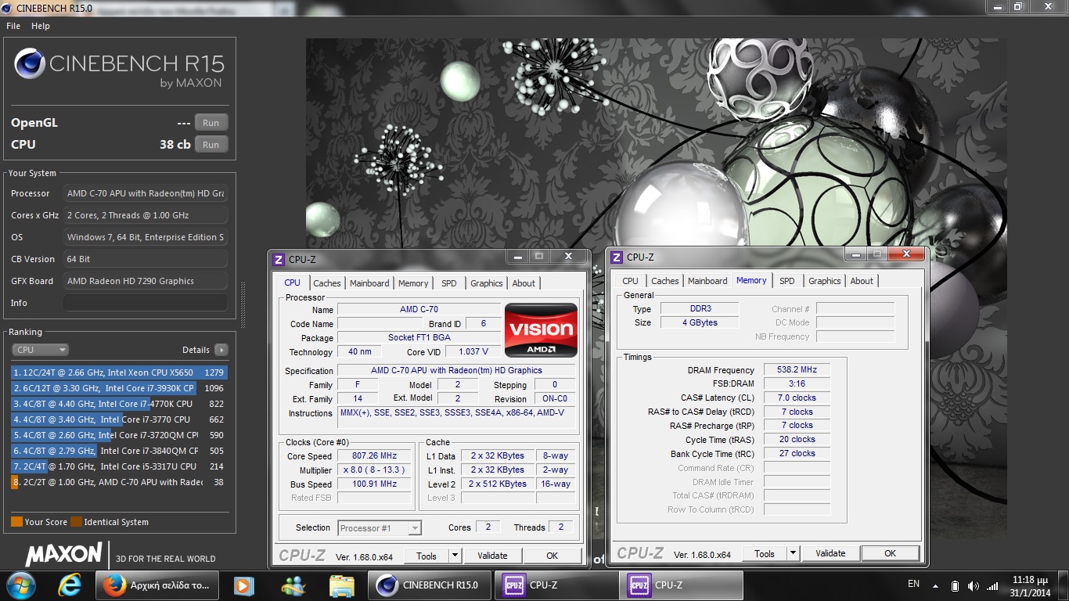Click OK in left CPU-Z window

(x=552, y=556)
